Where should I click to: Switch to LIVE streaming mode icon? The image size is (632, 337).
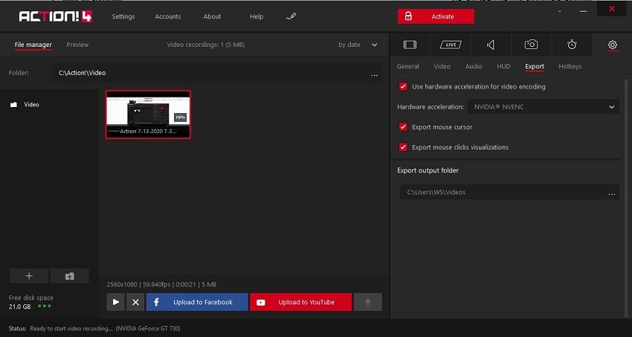click(x=450, y=45)
